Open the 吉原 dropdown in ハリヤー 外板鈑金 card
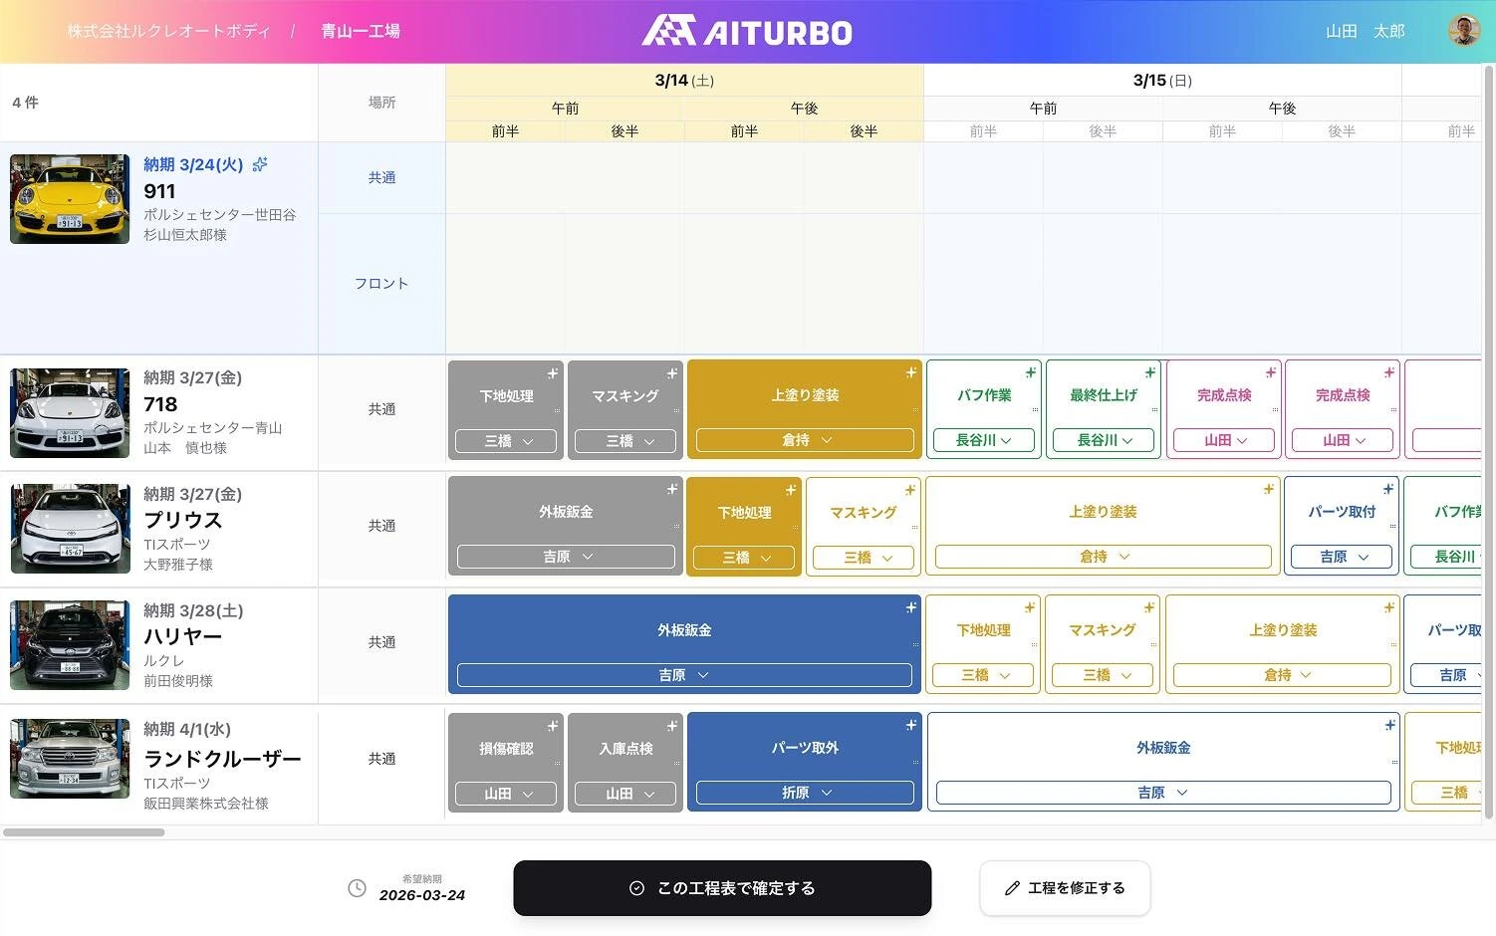Screen dimensions: 1496x936 (684, 675)
